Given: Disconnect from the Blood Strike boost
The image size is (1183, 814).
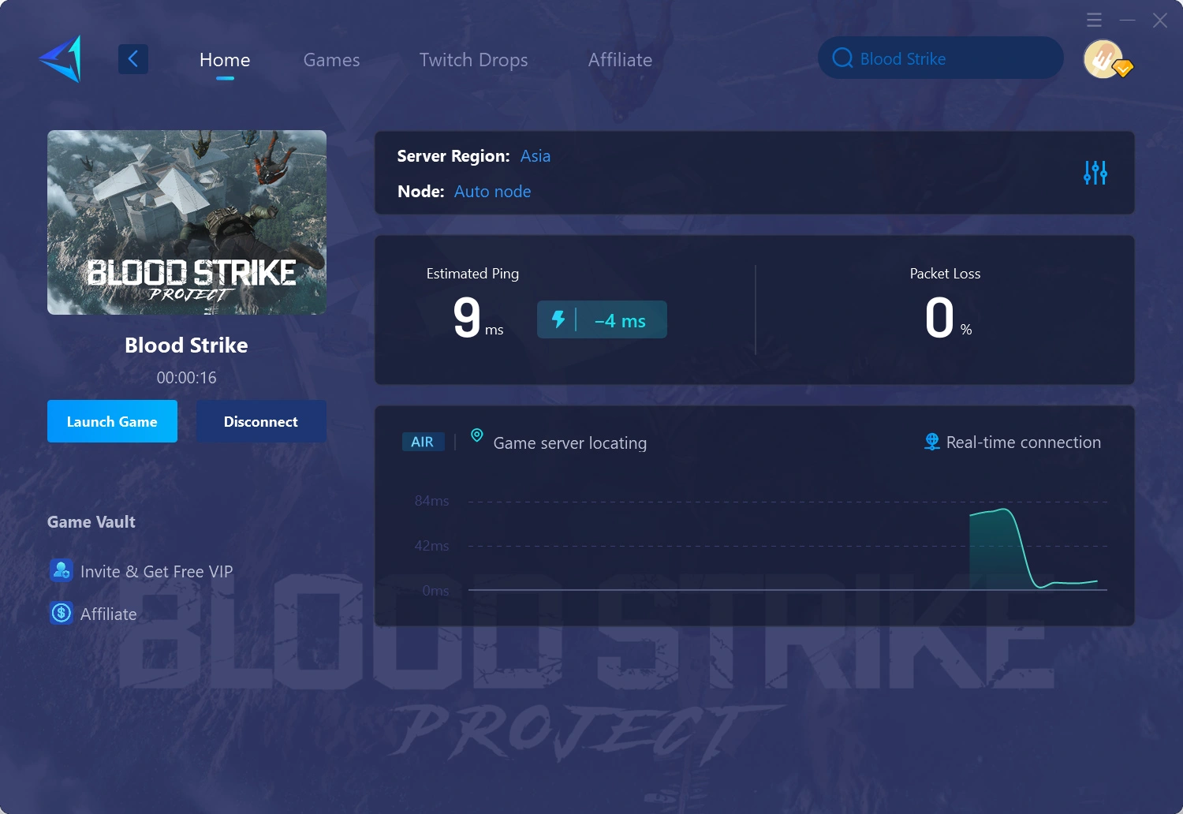Looking at the screenshot, I should 261,421.
